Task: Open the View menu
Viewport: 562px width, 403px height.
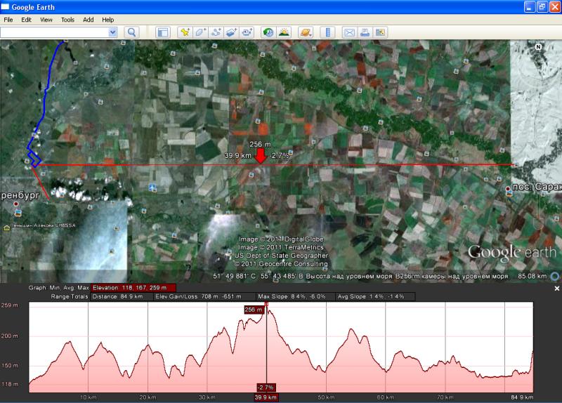Action: [x=46, y=20]
